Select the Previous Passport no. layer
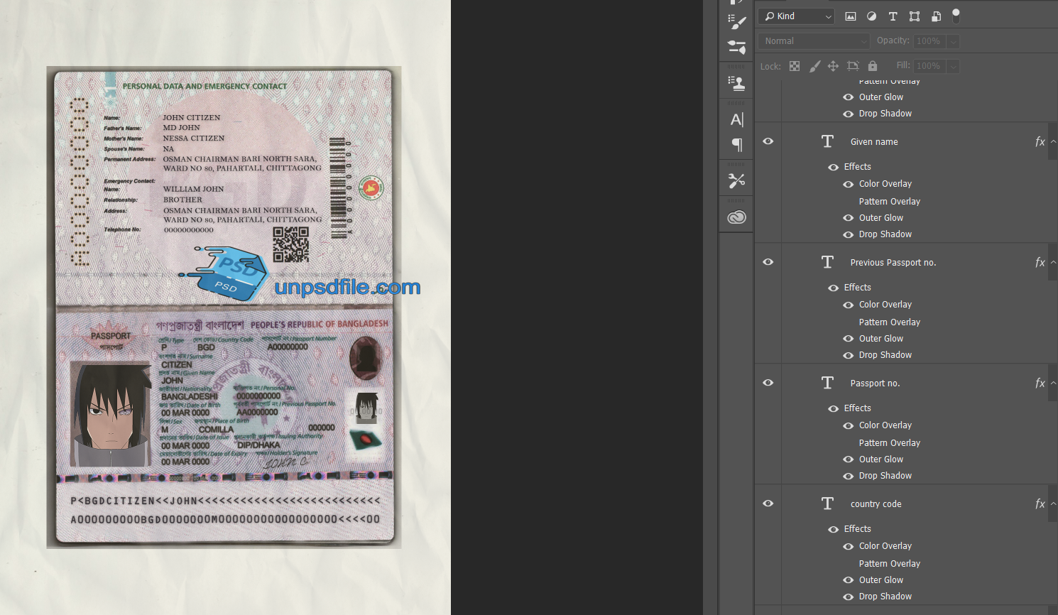 923,263
